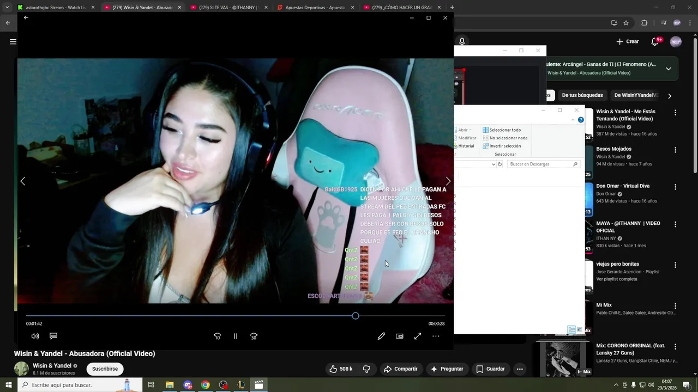
Task: Open 'Me Estás Tentando' video title
Action: (625, 115)
